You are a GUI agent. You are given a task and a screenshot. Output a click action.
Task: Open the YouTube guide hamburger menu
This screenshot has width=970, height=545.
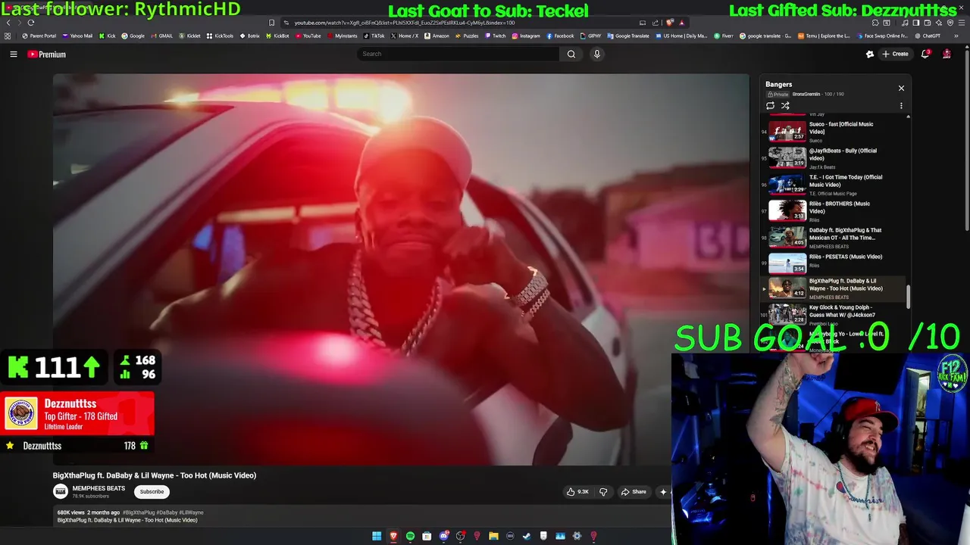tap(14, 54)
